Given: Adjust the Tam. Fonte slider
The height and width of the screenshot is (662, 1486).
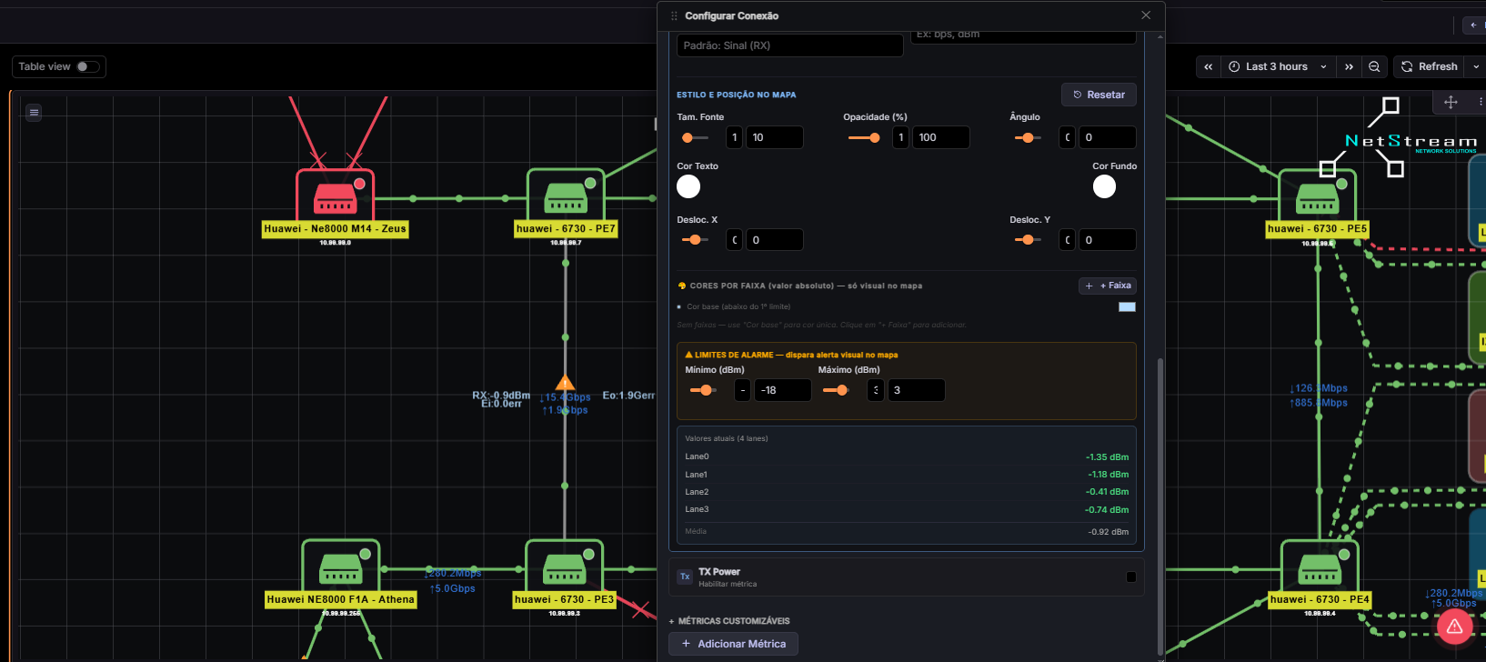Looking at the screenshot, I should pyautogui.click(x=695, y=138).
